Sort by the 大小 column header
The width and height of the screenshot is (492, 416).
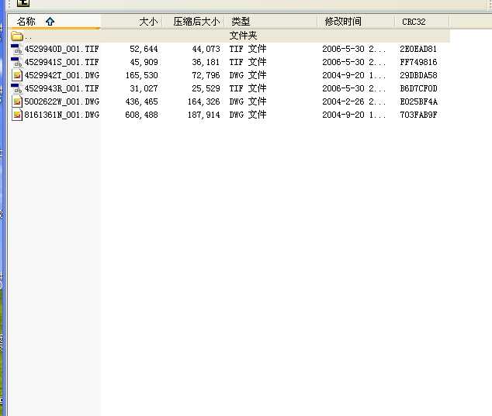point(131,22)
